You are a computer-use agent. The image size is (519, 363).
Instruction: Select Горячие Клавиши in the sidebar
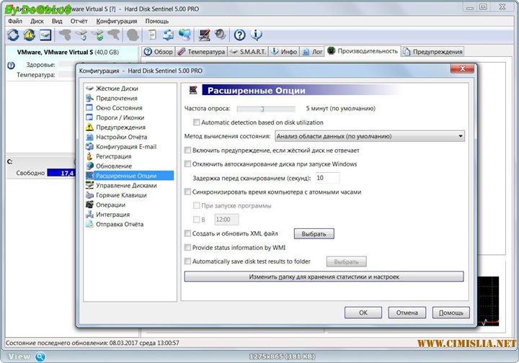tap(121, 195)
